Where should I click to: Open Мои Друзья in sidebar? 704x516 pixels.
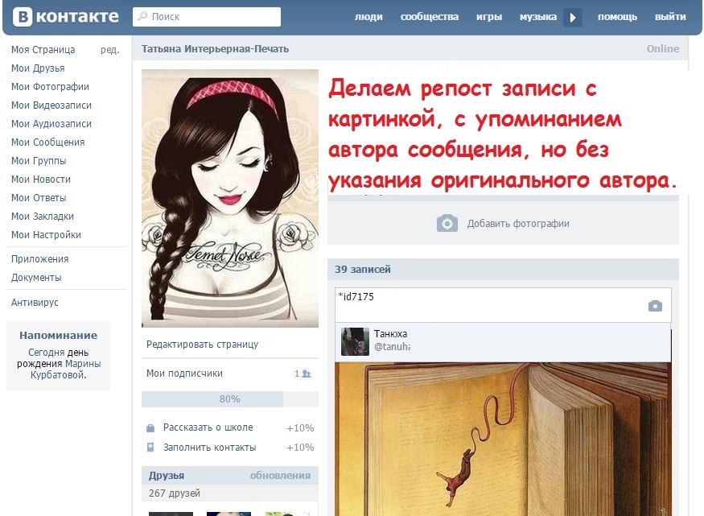[x=38, y=68]
